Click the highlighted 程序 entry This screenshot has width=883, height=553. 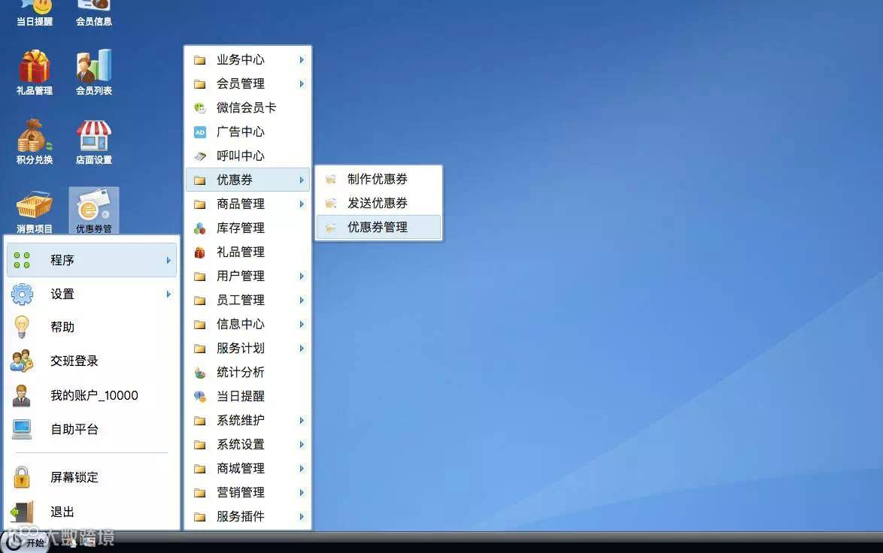click(92, 260)
